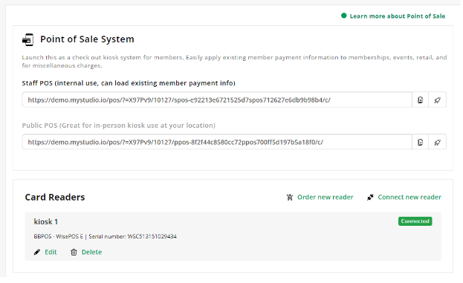This screenshot has width=463, height=283.
Task: Open the Order new reader link
Action: [325, 197]
